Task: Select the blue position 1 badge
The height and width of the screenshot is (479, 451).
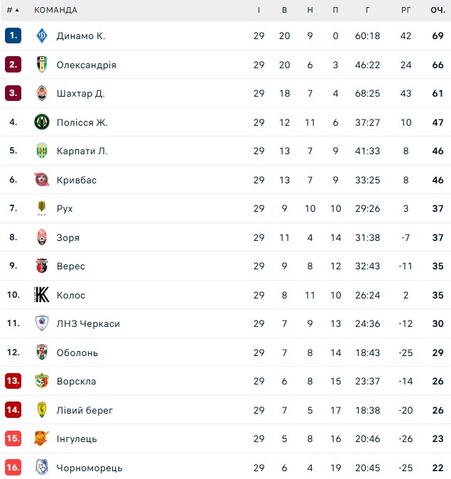Action: pyautogui.click(x=13, y=36)
